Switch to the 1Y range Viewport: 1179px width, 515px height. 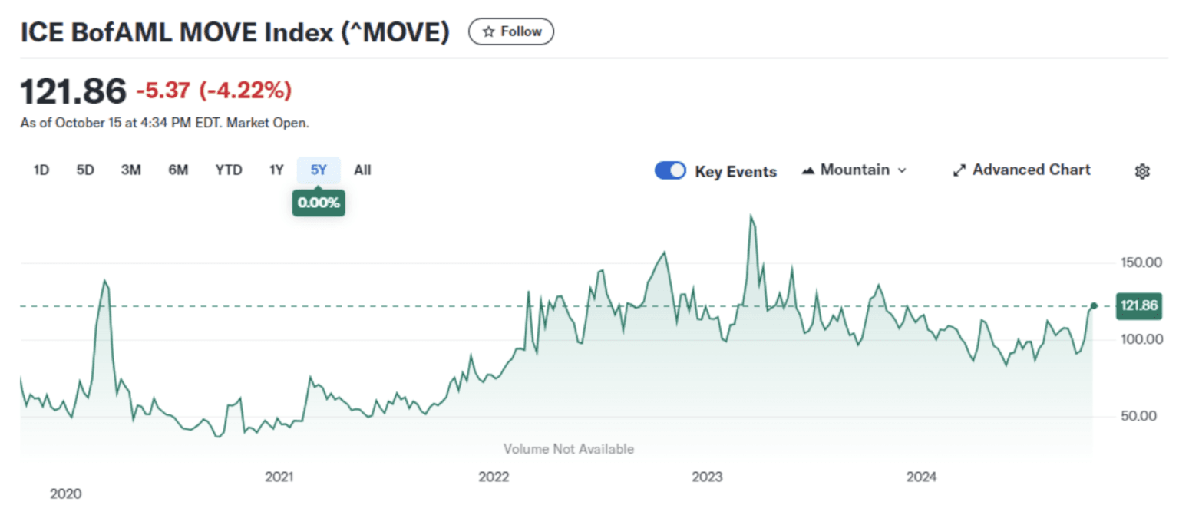(276, 170)
